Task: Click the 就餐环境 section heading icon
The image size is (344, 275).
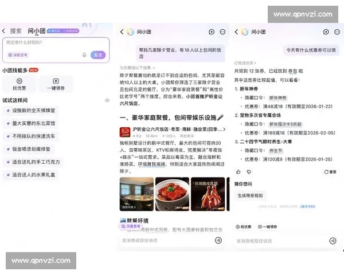Action: click(x=123, y=220)
